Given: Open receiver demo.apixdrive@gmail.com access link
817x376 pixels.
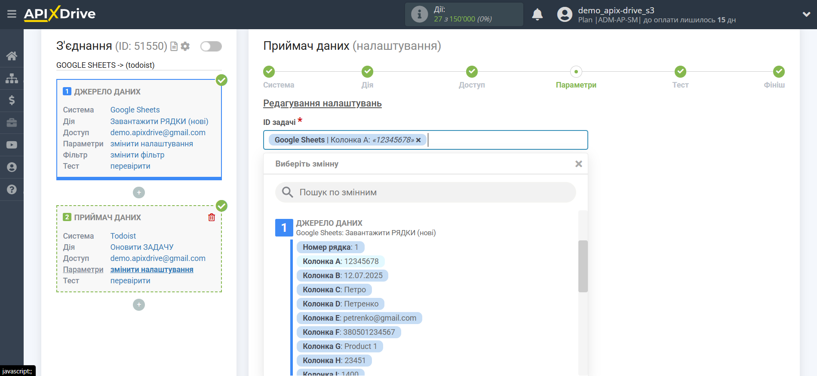Looking at the screenshot, I should tap(158, 258).
